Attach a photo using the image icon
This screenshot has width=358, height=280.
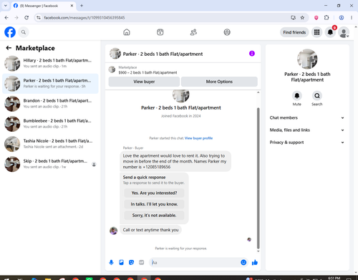tap(121, 263)
